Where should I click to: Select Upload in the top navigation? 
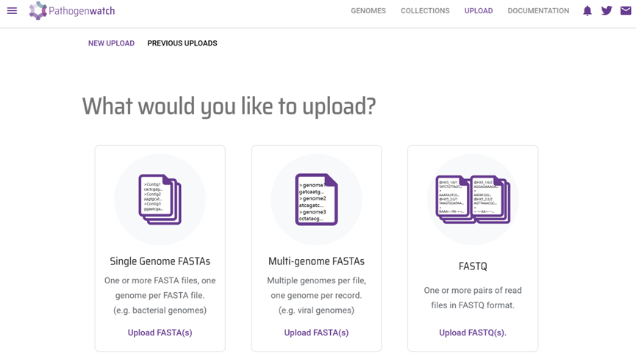pyautogui.click(x=479, y=11)
